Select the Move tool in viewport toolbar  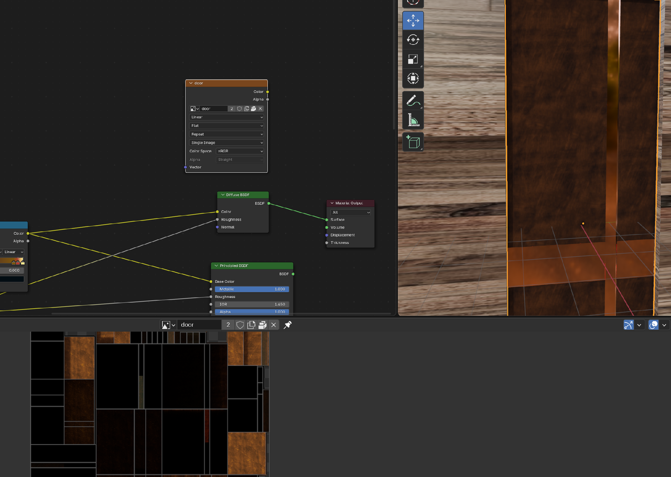pos(413,20)
